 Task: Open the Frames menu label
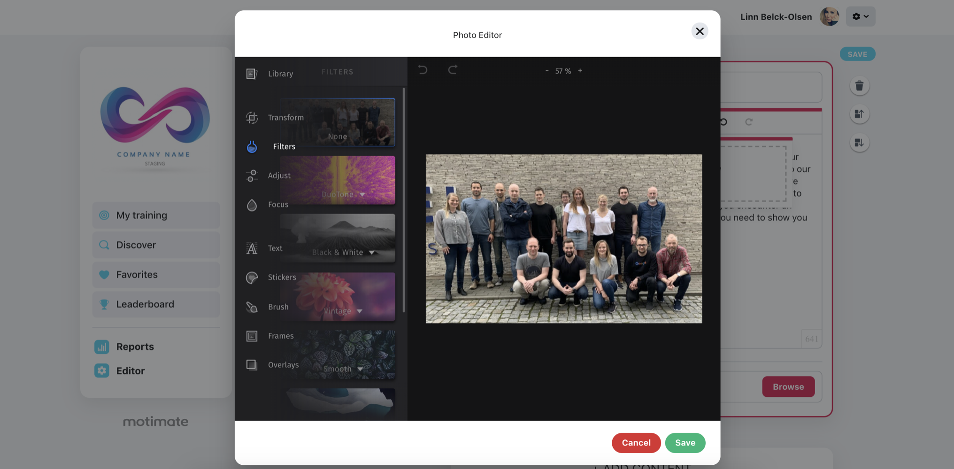click(x=281, y=336)
